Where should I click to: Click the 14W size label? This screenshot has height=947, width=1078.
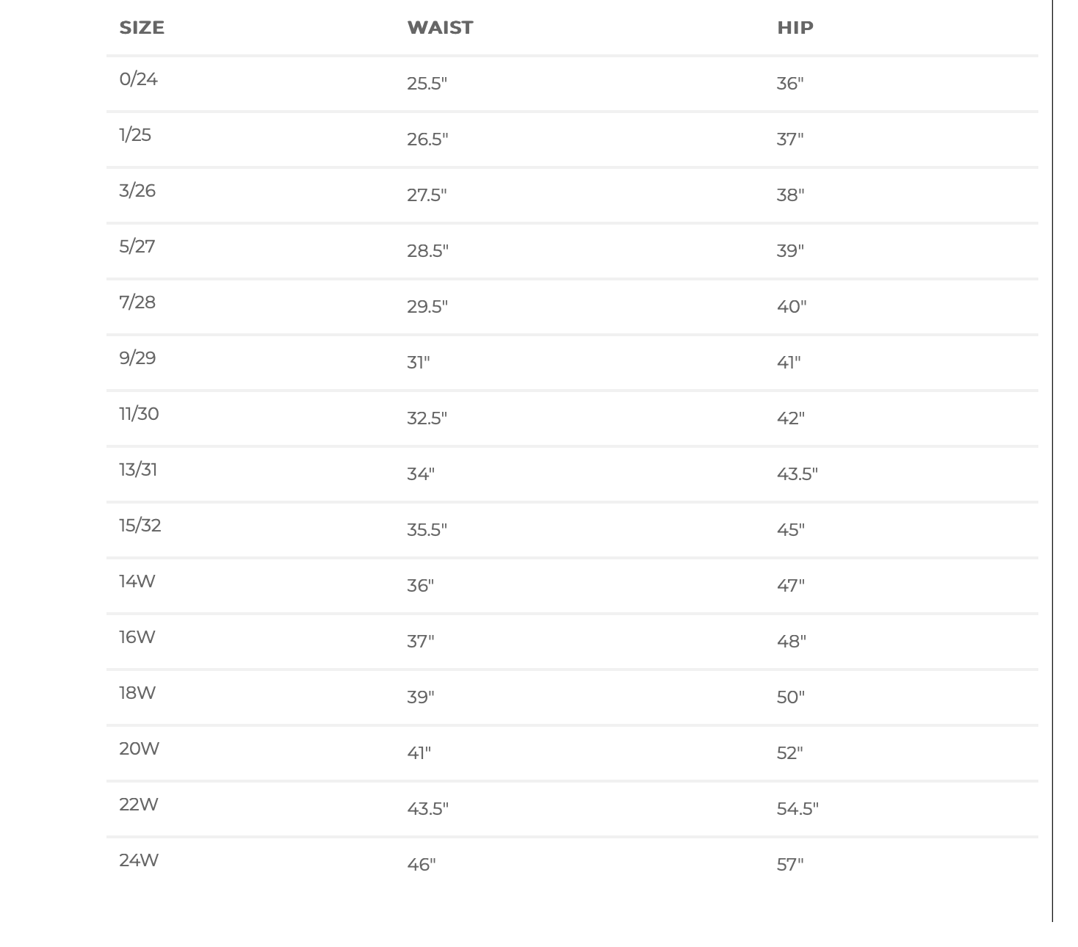pyautogui.click(x=137, y=581)
